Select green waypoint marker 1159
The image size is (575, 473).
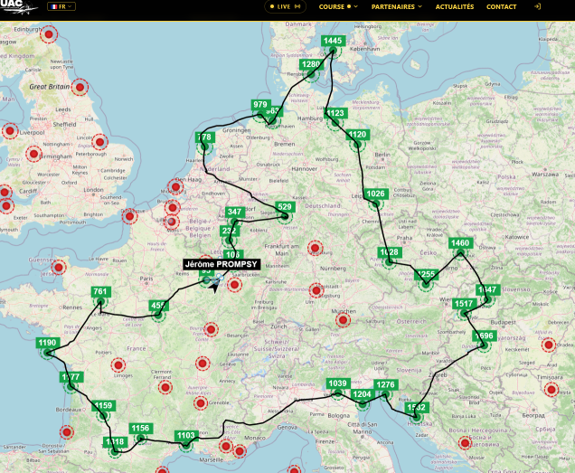pyautogui.click(x=103, y=406)
